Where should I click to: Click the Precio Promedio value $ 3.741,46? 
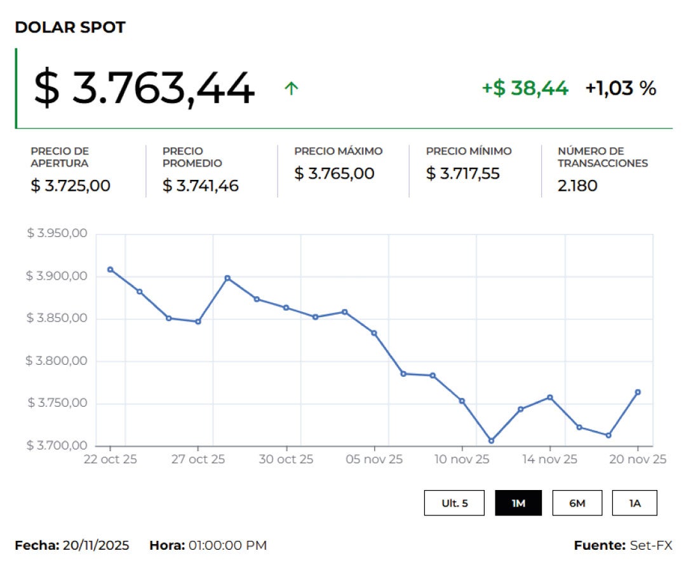pos(201,186)
